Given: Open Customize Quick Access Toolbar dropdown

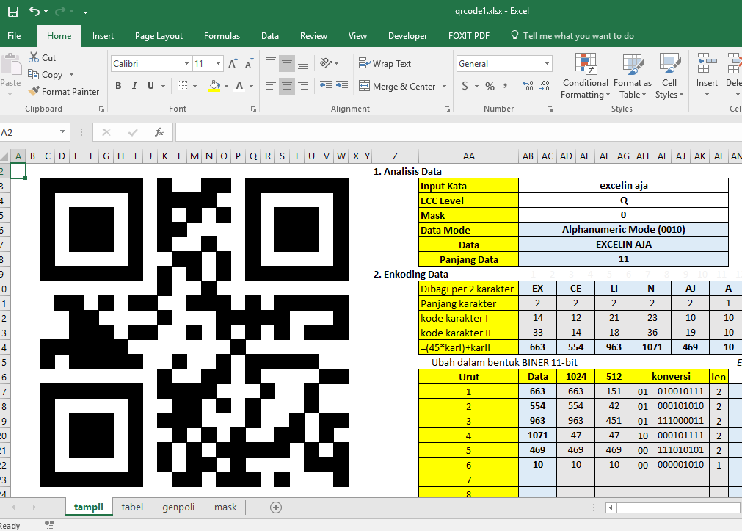Looking at the screenshot, I should point(85,11).
